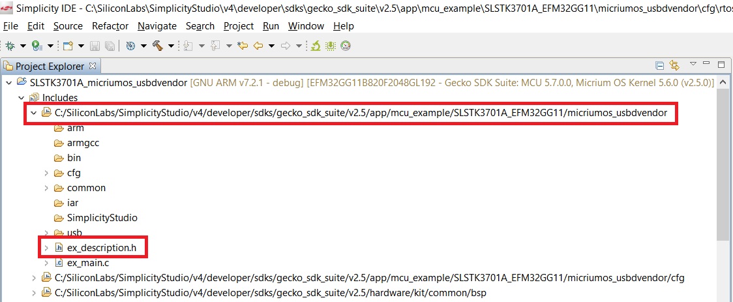Viewport: 733px width, 302px height.
Task: Toggle Link with Editor arrows icon
Action: [x=674, y=66]
